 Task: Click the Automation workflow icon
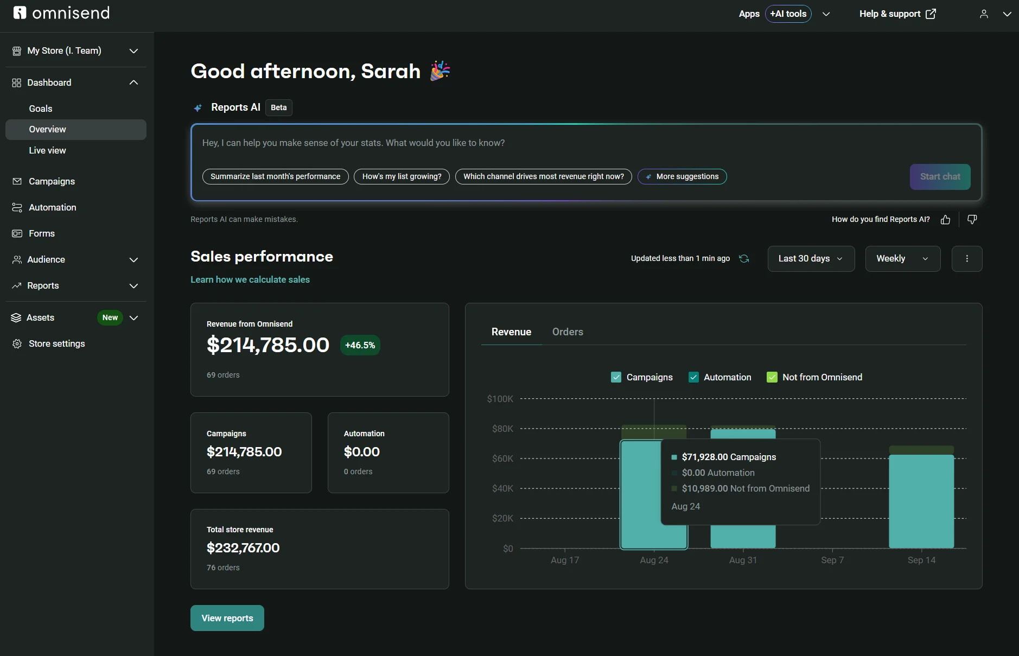coord(17,207)
